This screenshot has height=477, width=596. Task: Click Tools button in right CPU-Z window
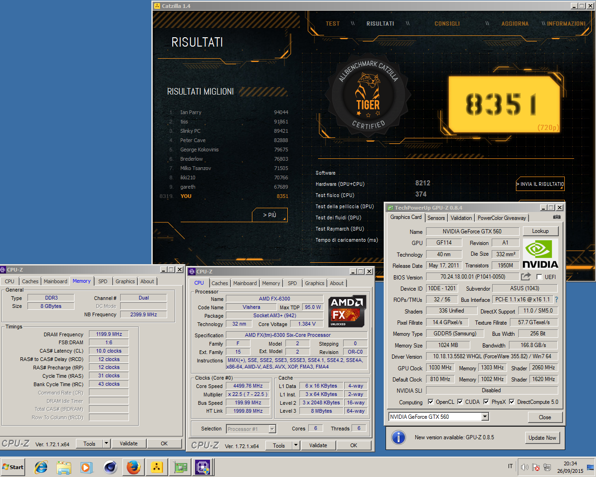pos(279,445)
